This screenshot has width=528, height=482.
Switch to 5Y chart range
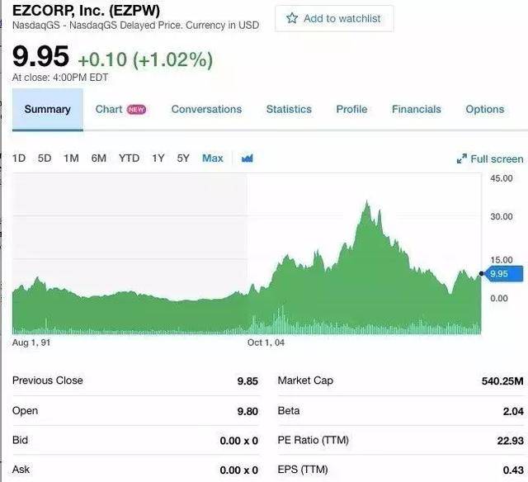coord(183,158)
